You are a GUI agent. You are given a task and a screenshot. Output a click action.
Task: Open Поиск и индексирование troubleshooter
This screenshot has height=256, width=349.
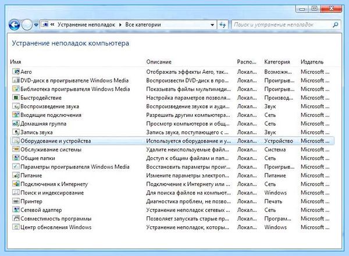[x=52, y=193]
